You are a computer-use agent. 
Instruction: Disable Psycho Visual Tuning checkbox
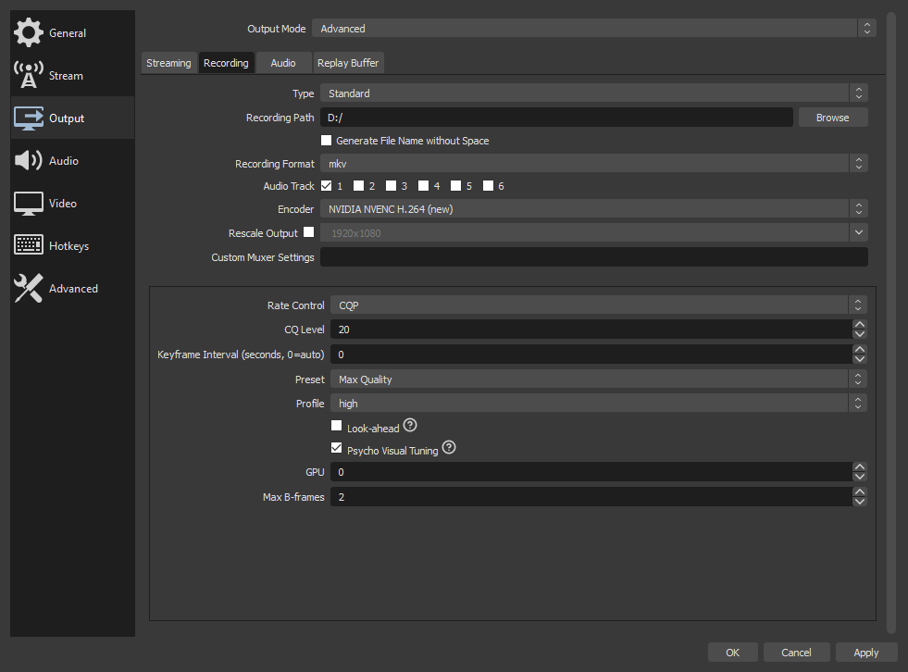click(x=336, y=448)
